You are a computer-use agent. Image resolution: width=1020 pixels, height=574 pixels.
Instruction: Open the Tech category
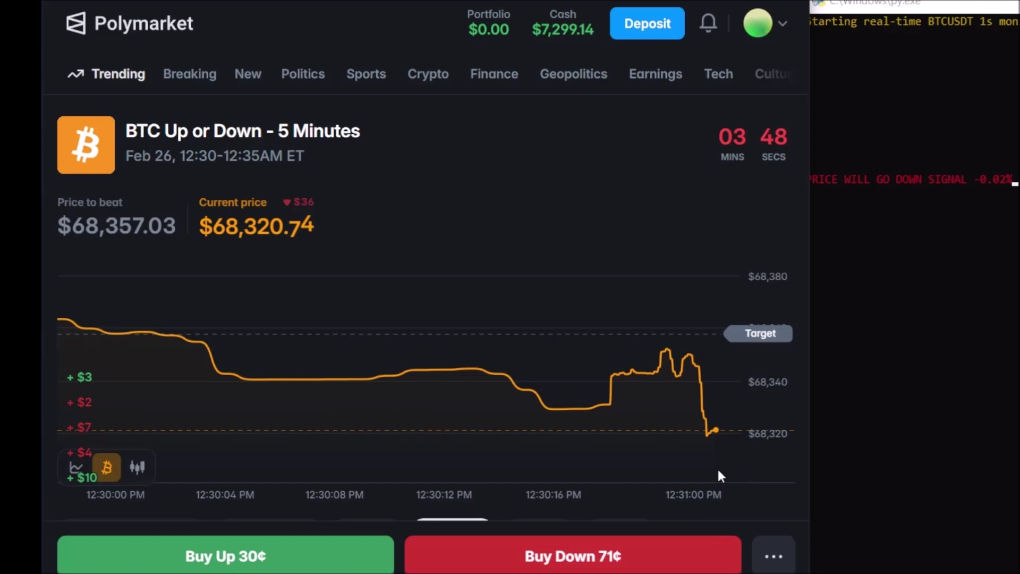(x=718, y=74)
